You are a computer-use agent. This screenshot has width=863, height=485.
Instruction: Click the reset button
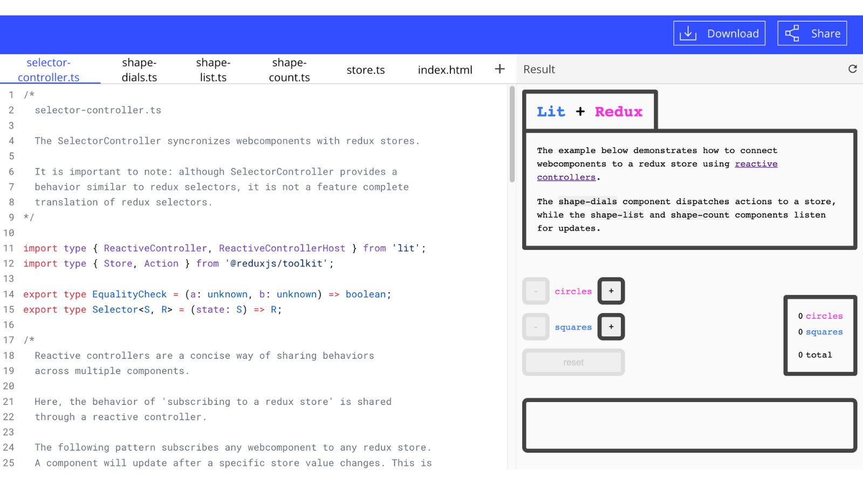coord(573,362)
